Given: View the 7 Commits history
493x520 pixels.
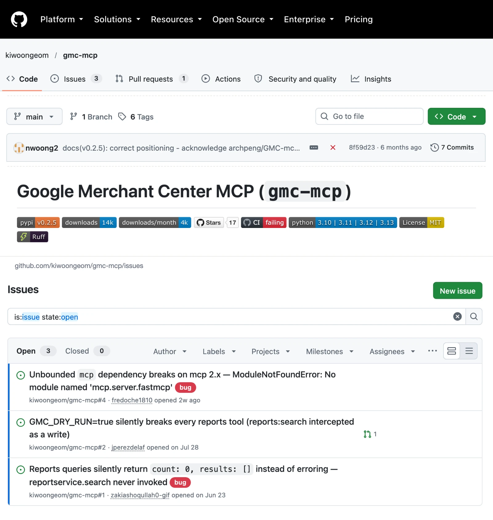Looking at the screenshot, I should coord(452,148).
